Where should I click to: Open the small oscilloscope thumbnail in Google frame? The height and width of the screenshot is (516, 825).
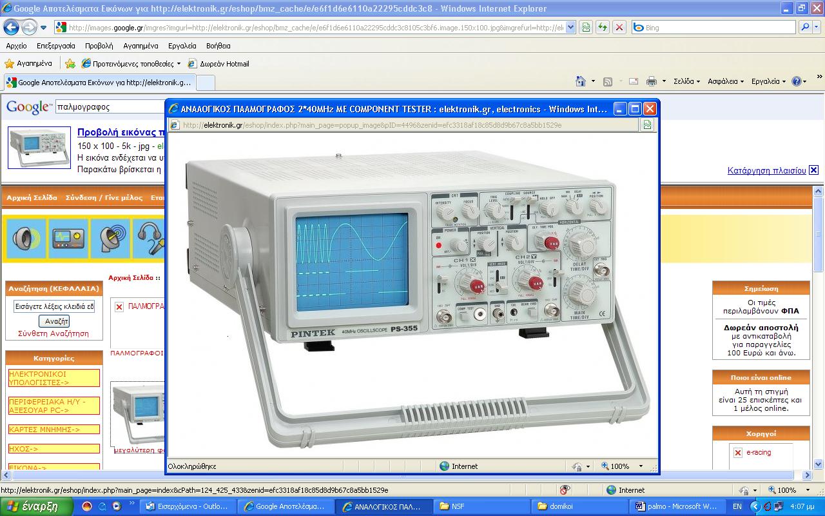tap(39, 147)
